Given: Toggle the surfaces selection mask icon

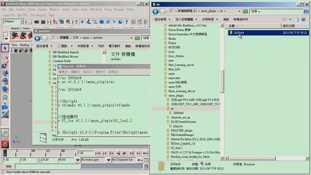Looking at the screenshot, I should coord(102,22).
